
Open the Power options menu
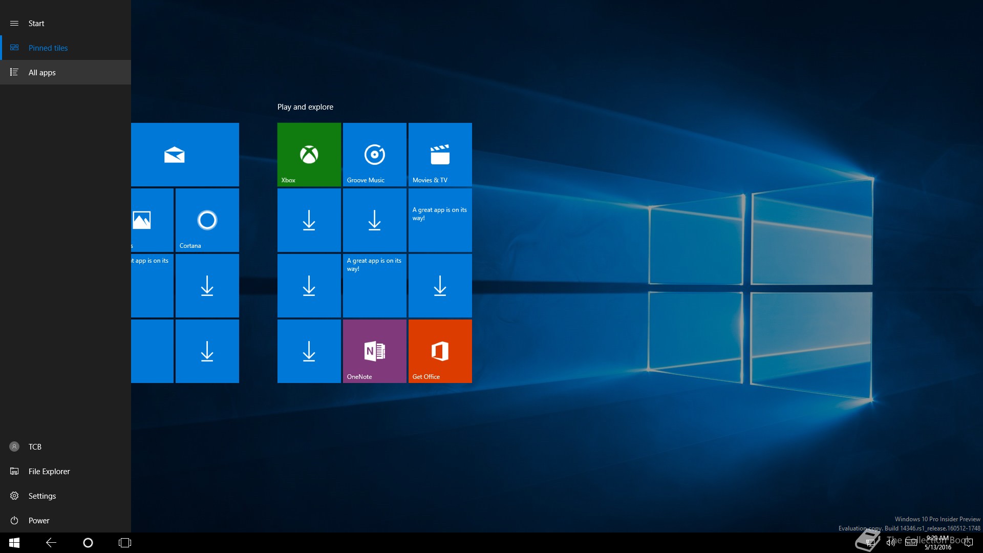pos(39,521)
